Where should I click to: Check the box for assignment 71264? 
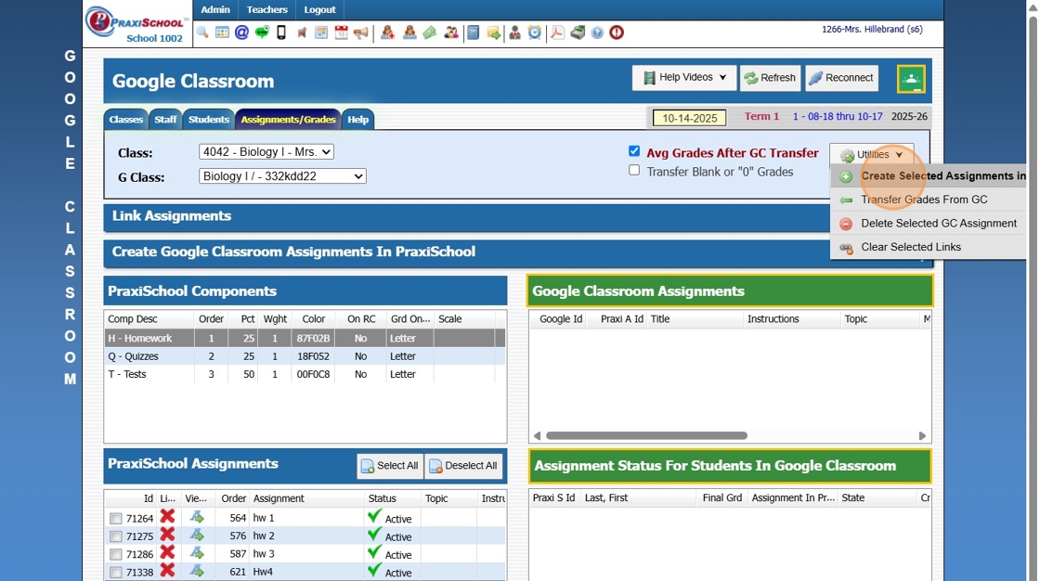(116, 519)
